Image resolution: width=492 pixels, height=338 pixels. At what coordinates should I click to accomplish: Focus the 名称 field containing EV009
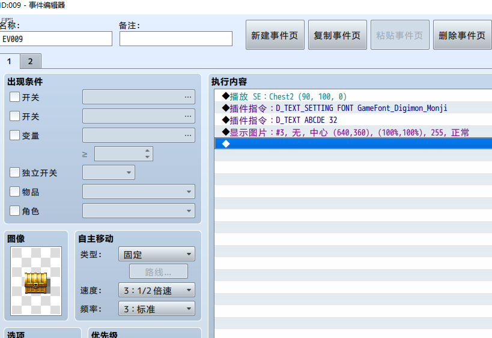pyautogui.click(x=55, y=38)
